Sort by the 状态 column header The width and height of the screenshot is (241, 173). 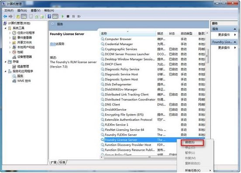tap(173, 34)
